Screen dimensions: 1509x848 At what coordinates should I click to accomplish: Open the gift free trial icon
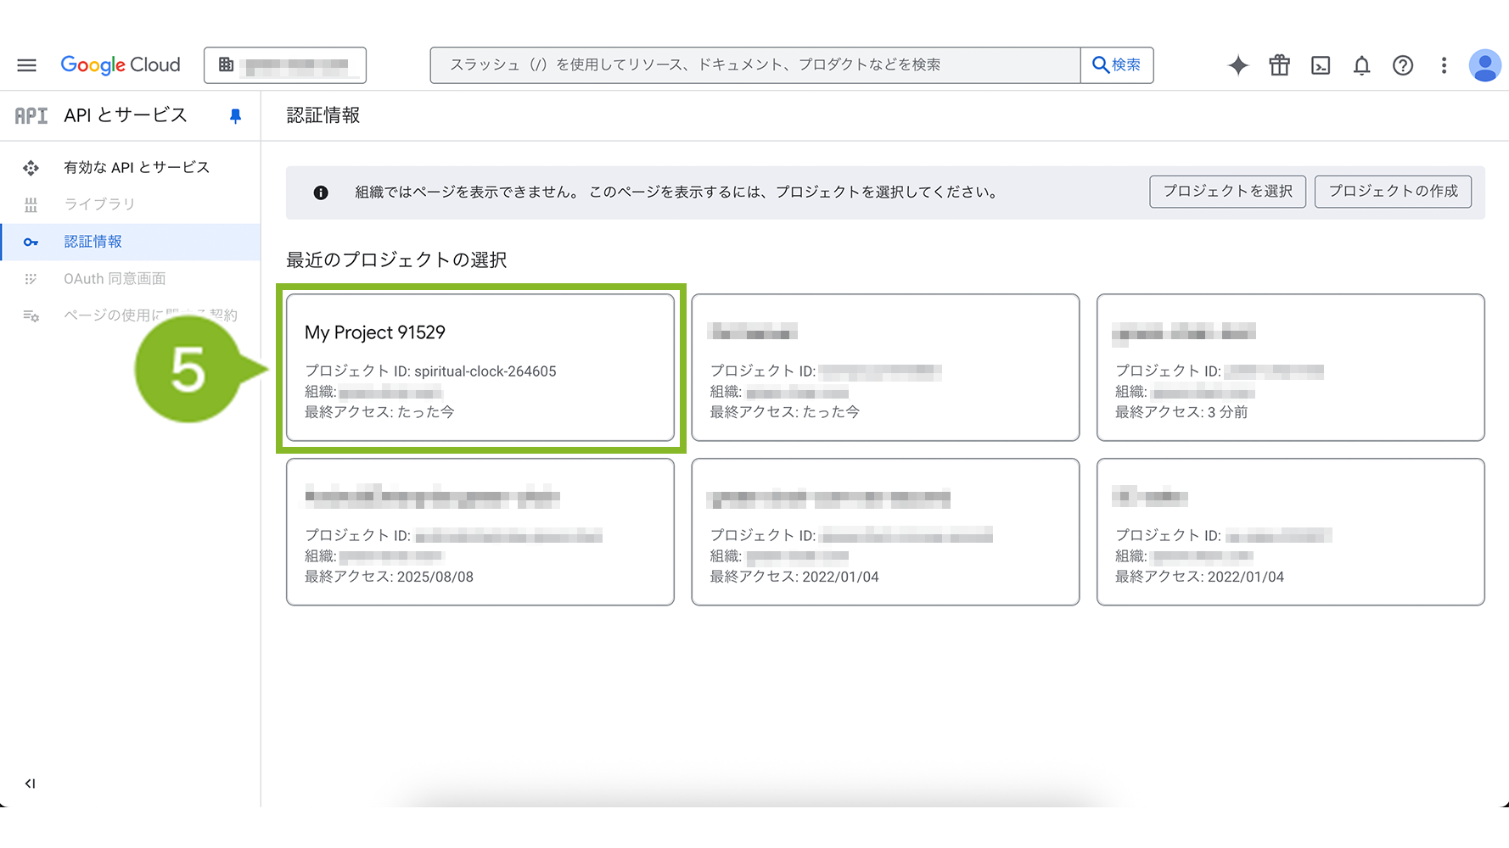point(1279,65)
